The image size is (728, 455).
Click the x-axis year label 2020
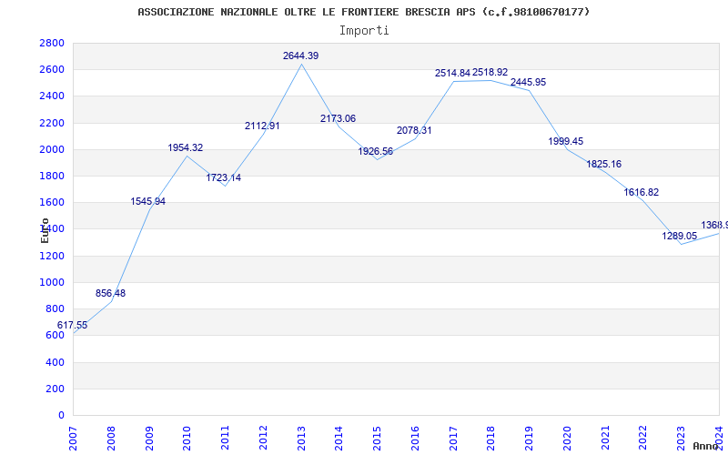click(567, 439)
